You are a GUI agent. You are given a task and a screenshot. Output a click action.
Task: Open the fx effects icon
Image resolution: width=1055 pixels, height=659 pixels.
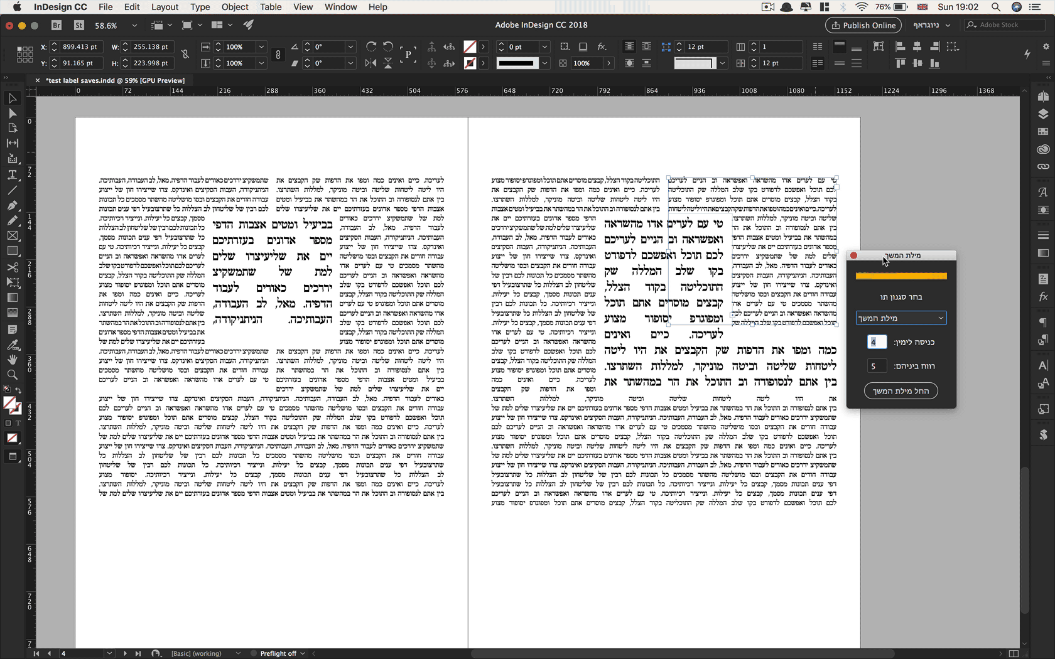point(602,47)
